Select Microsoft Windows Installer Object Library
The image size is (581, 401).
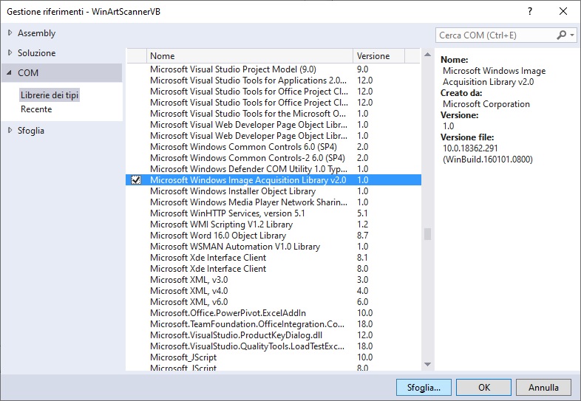tap(273, 191)
